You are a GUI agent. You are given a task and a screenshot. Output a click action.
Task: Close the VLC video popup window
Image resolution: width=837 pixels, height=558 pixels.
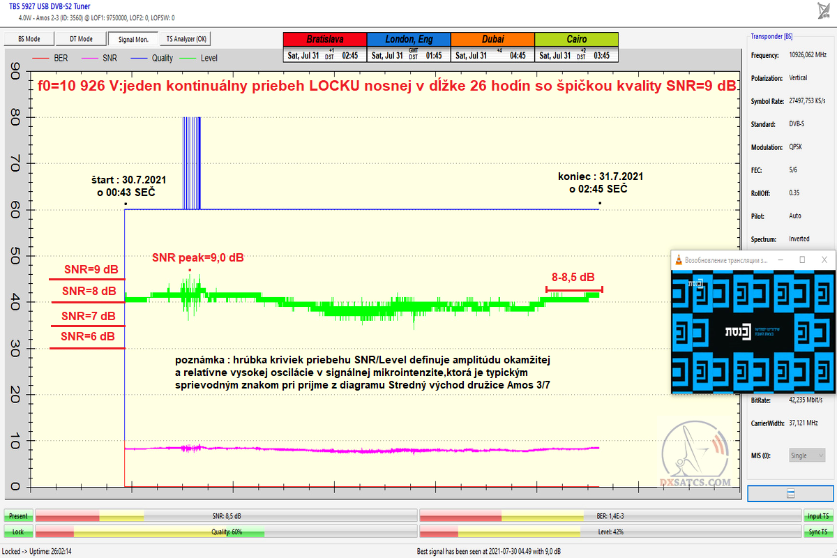(x=824, y=259)
